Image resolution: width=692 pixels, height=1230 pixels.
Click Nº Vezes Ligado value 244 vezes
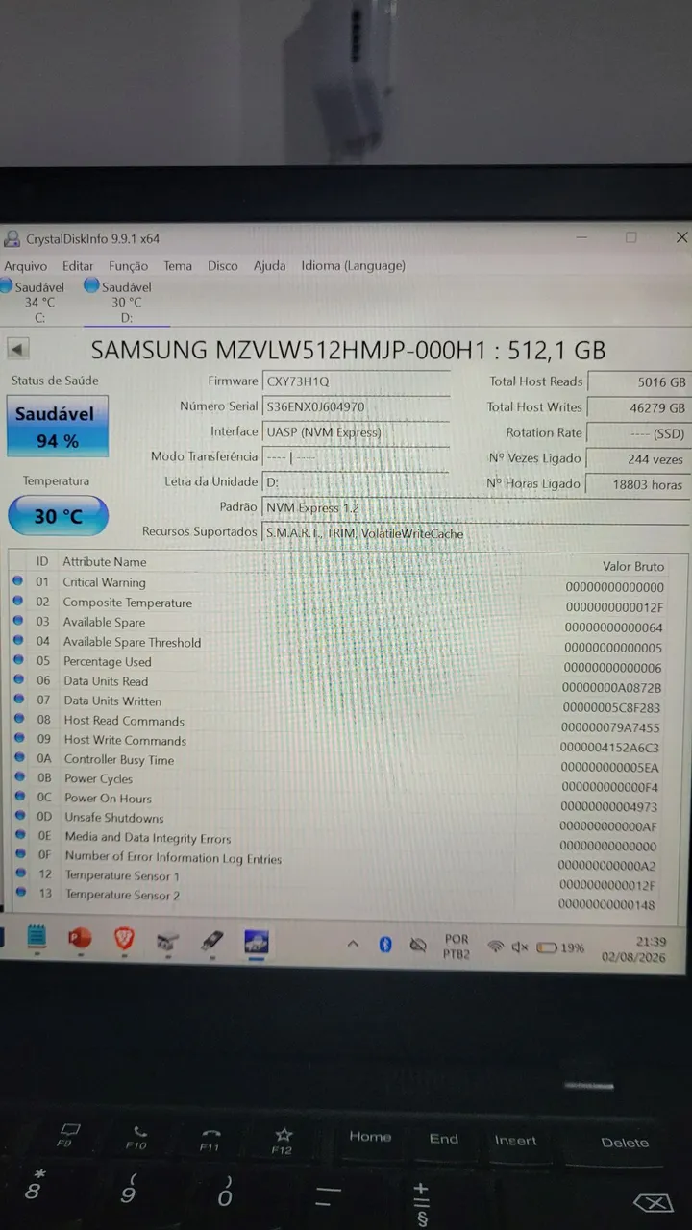tap(638, 459)
